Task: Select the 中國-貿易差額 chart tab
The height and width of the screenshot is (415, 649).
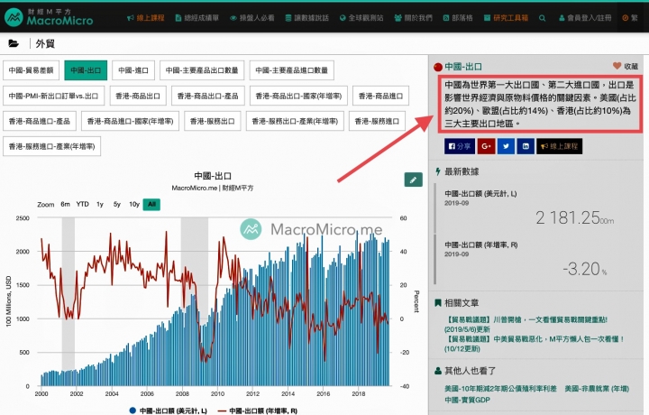Action: 31,70
